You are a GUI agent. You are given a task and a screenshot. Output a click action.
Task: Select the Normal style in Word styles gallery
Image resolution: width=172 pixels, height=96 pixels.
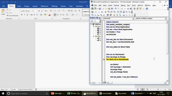(86, 13)
